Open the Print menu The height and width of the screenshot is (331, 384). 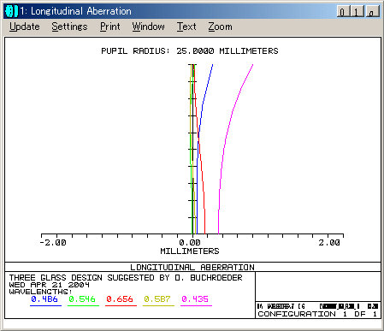(110, 27)
